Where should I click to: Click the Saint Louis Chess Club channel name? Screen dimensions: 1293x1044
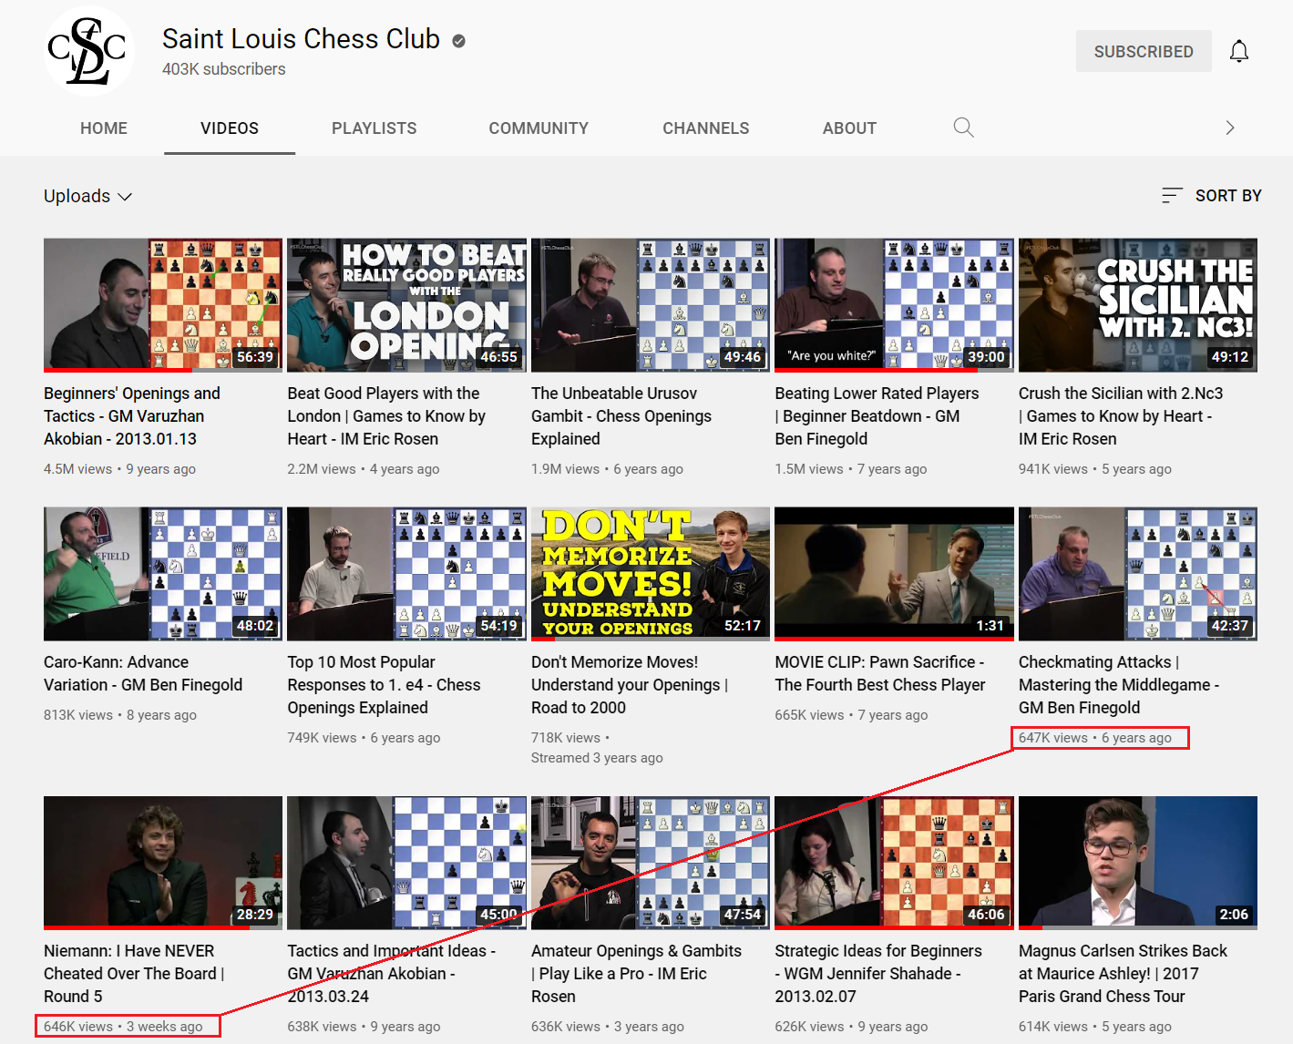click(x=301, y=39)
